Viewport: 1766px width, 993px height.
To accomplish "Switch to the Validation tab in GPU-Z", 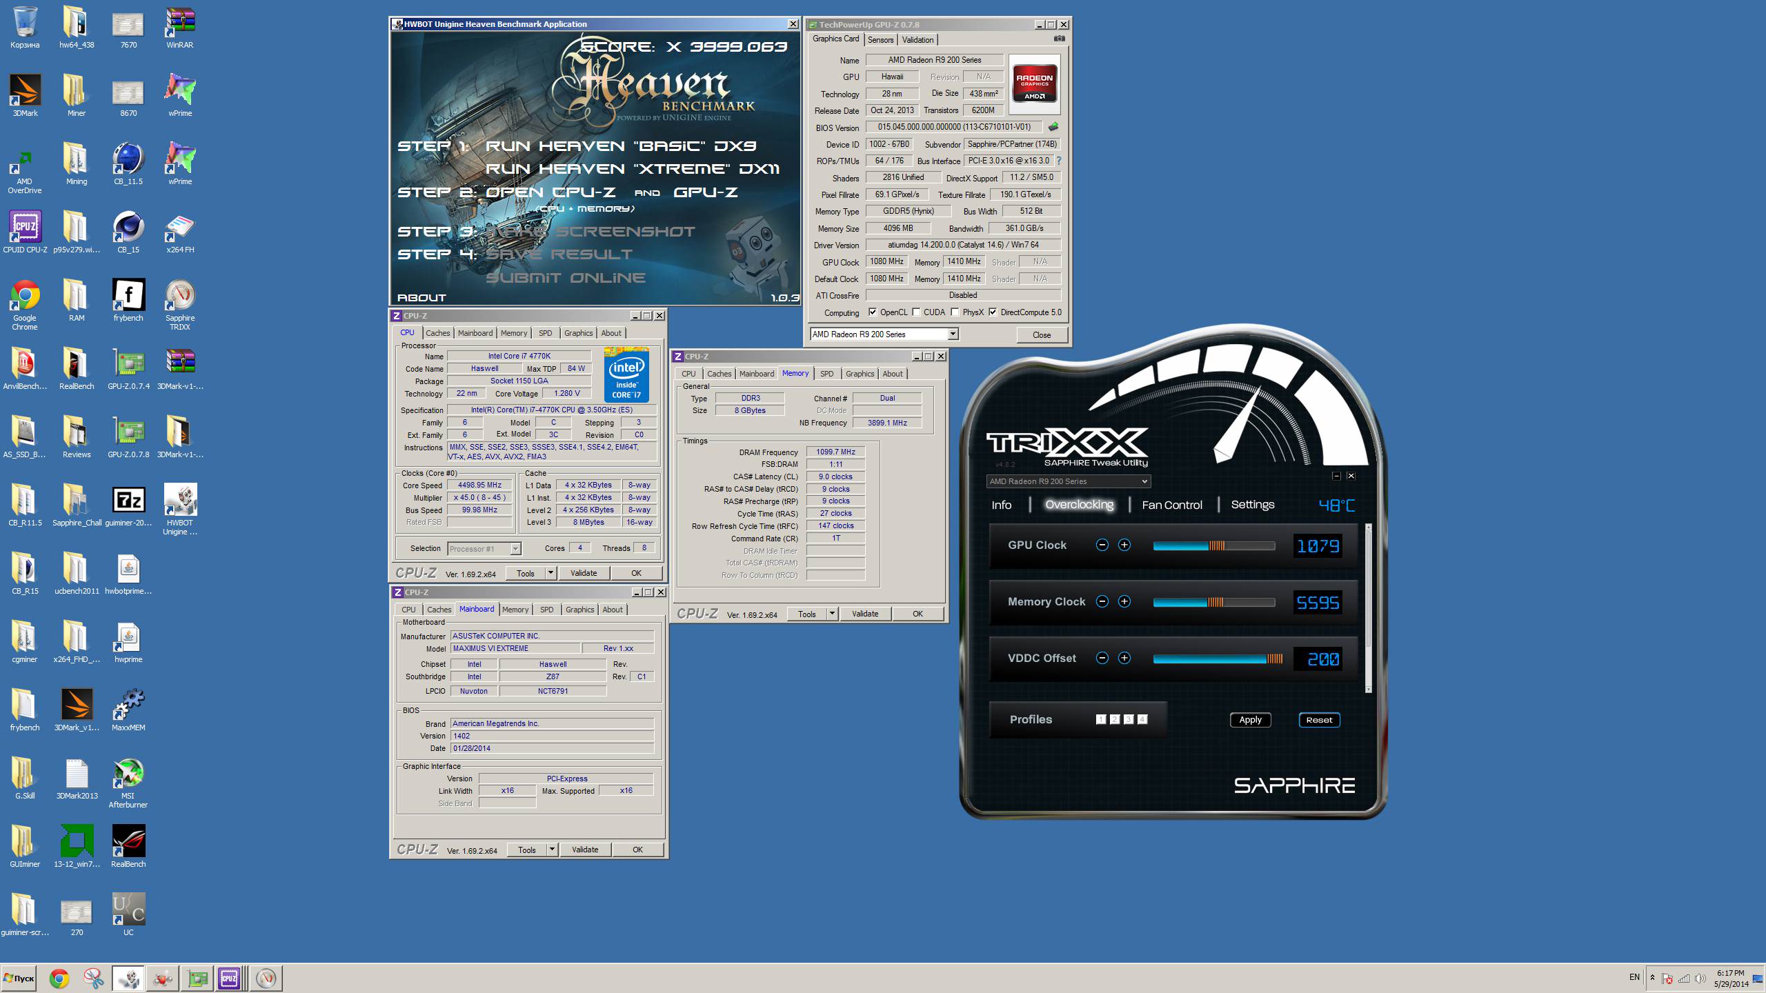I will pyautogui.click(x=917, y=40).
